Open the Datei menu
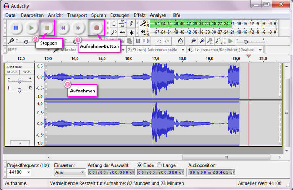This screenshot has width=293, height=190. click(11, 15)
